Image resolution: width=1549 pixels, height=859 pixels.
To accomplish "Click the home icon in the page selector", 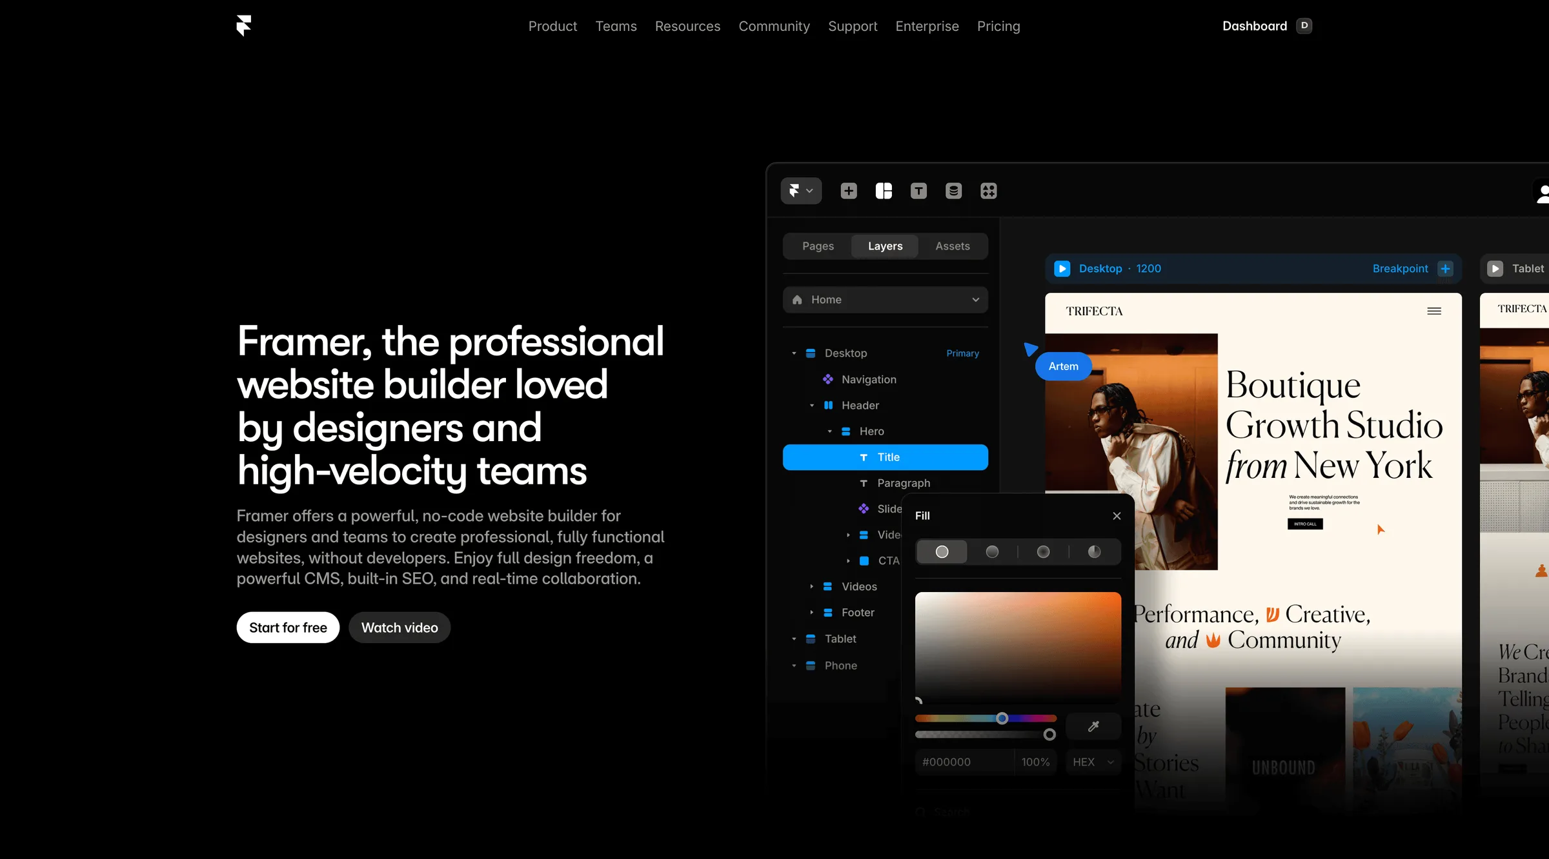I will 797,300.
